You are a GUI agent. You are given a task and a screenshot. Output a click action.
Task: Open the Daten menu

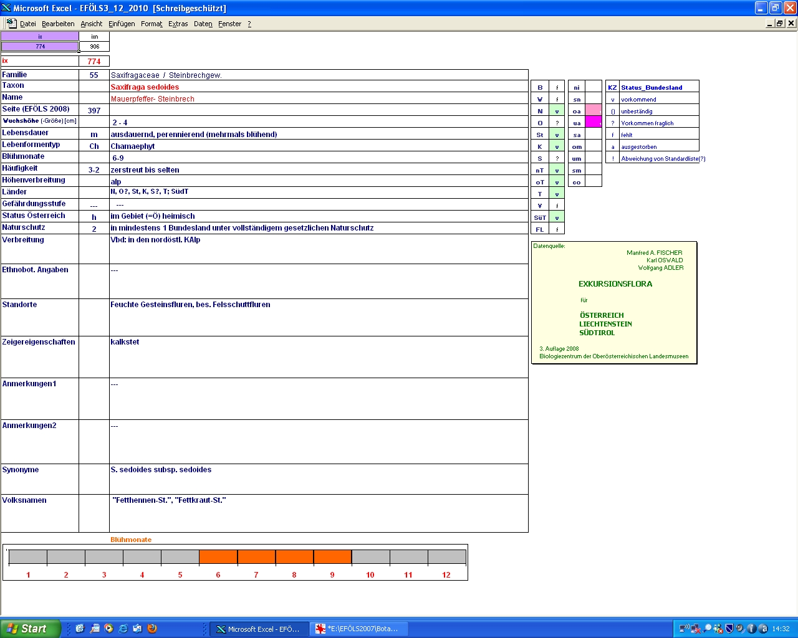tap(203, 24)
